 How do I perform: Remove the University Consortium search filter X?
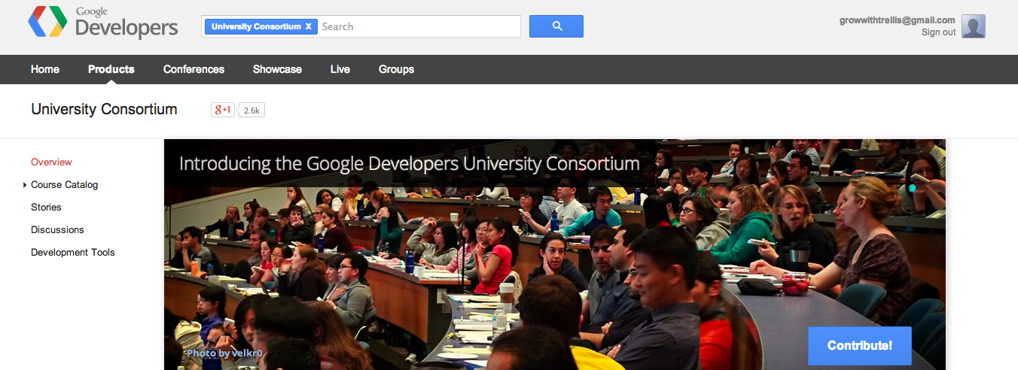(308, 26)
